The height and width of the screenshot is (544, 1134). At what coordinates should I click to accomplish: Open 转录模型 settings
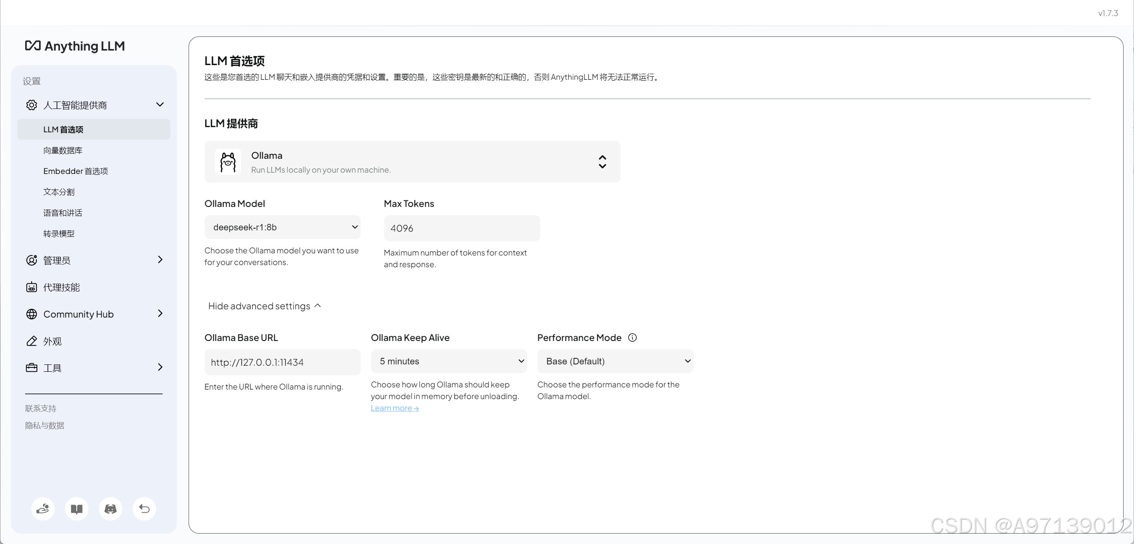(x=59, y=234)
